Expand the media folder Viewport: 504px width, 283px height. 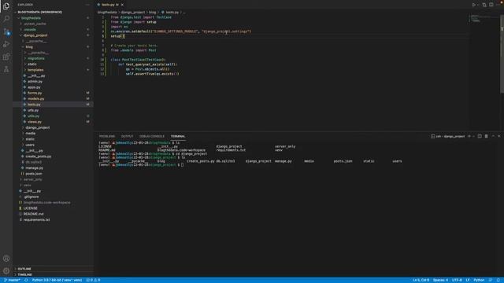click(x=30, y=133)
